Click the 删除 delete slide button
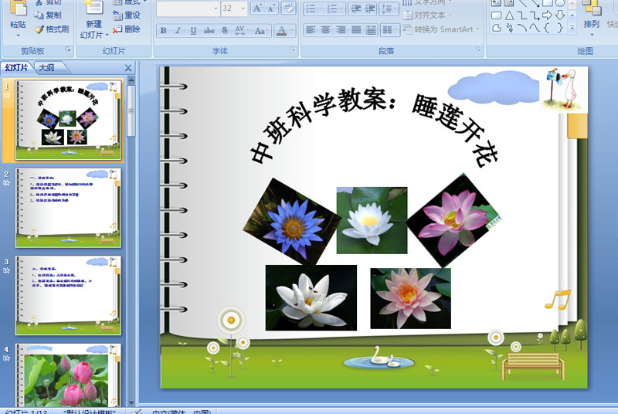 pos(127,29)
